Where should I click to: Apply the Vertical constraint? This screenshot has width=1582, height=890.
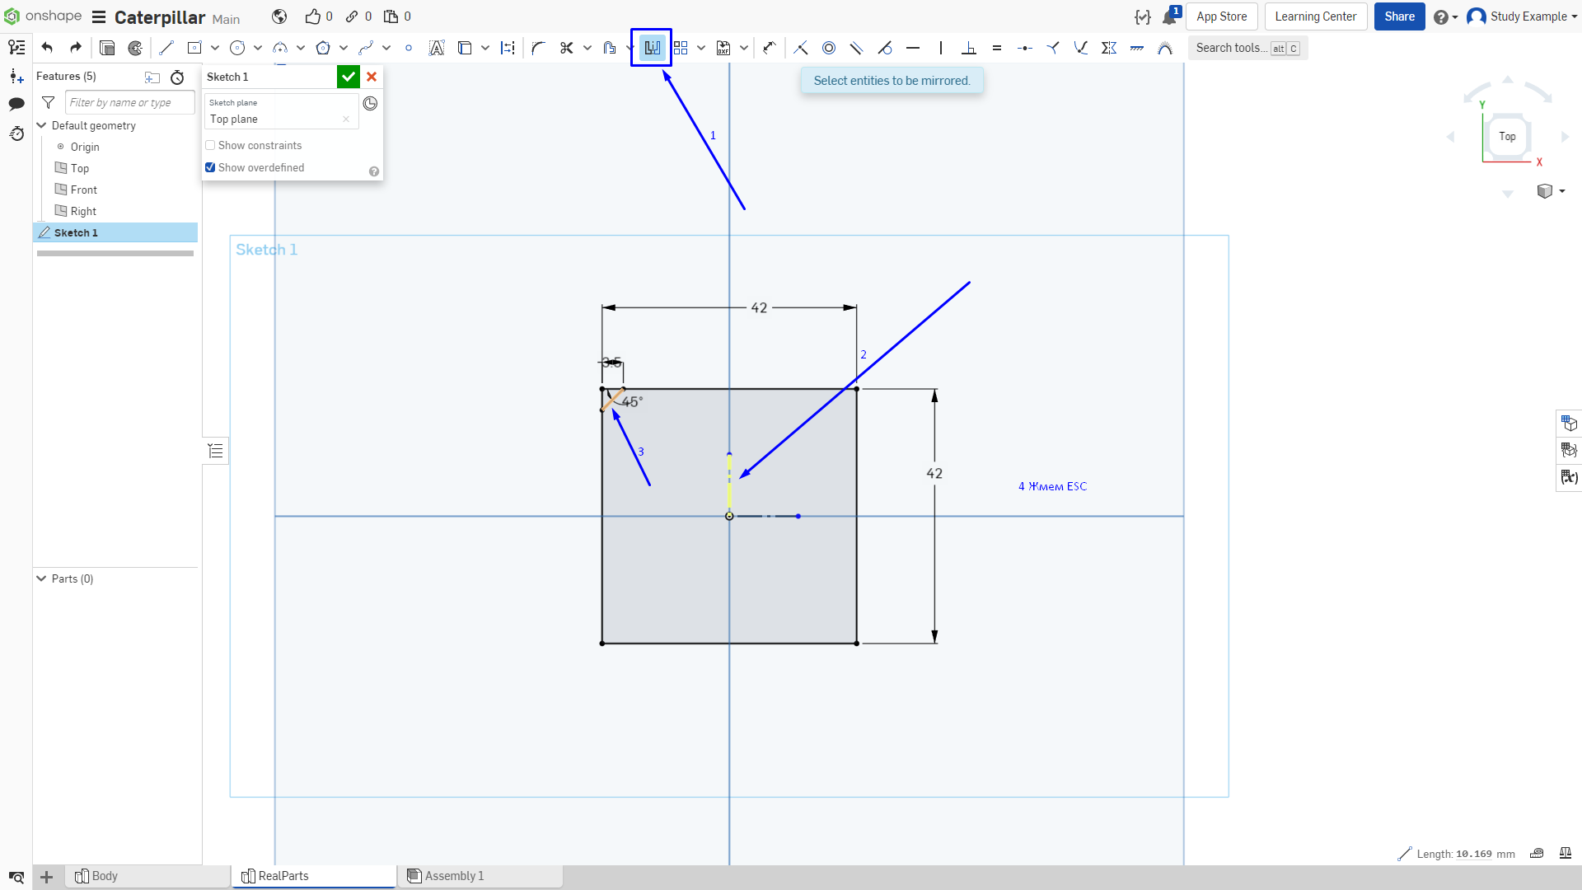point(941,48)
